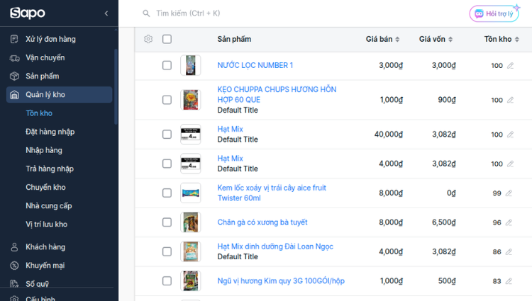
Task: Collapse the Sapo sidebar with the chevron
Action: click(x=106, y=13)
